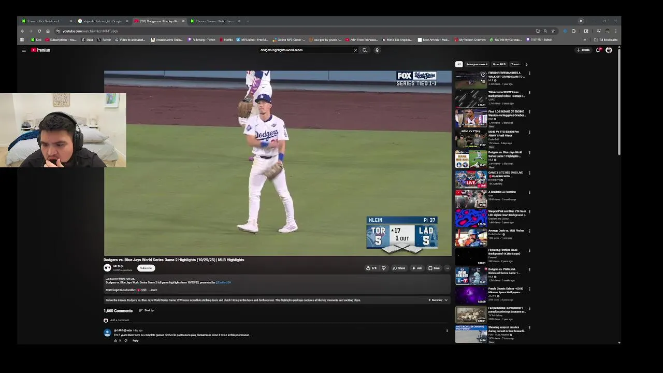Image resolution: width=663 pixels, height=373 pixels.
Task: Click the browser address bar
Action: click(x=295, y=31)
